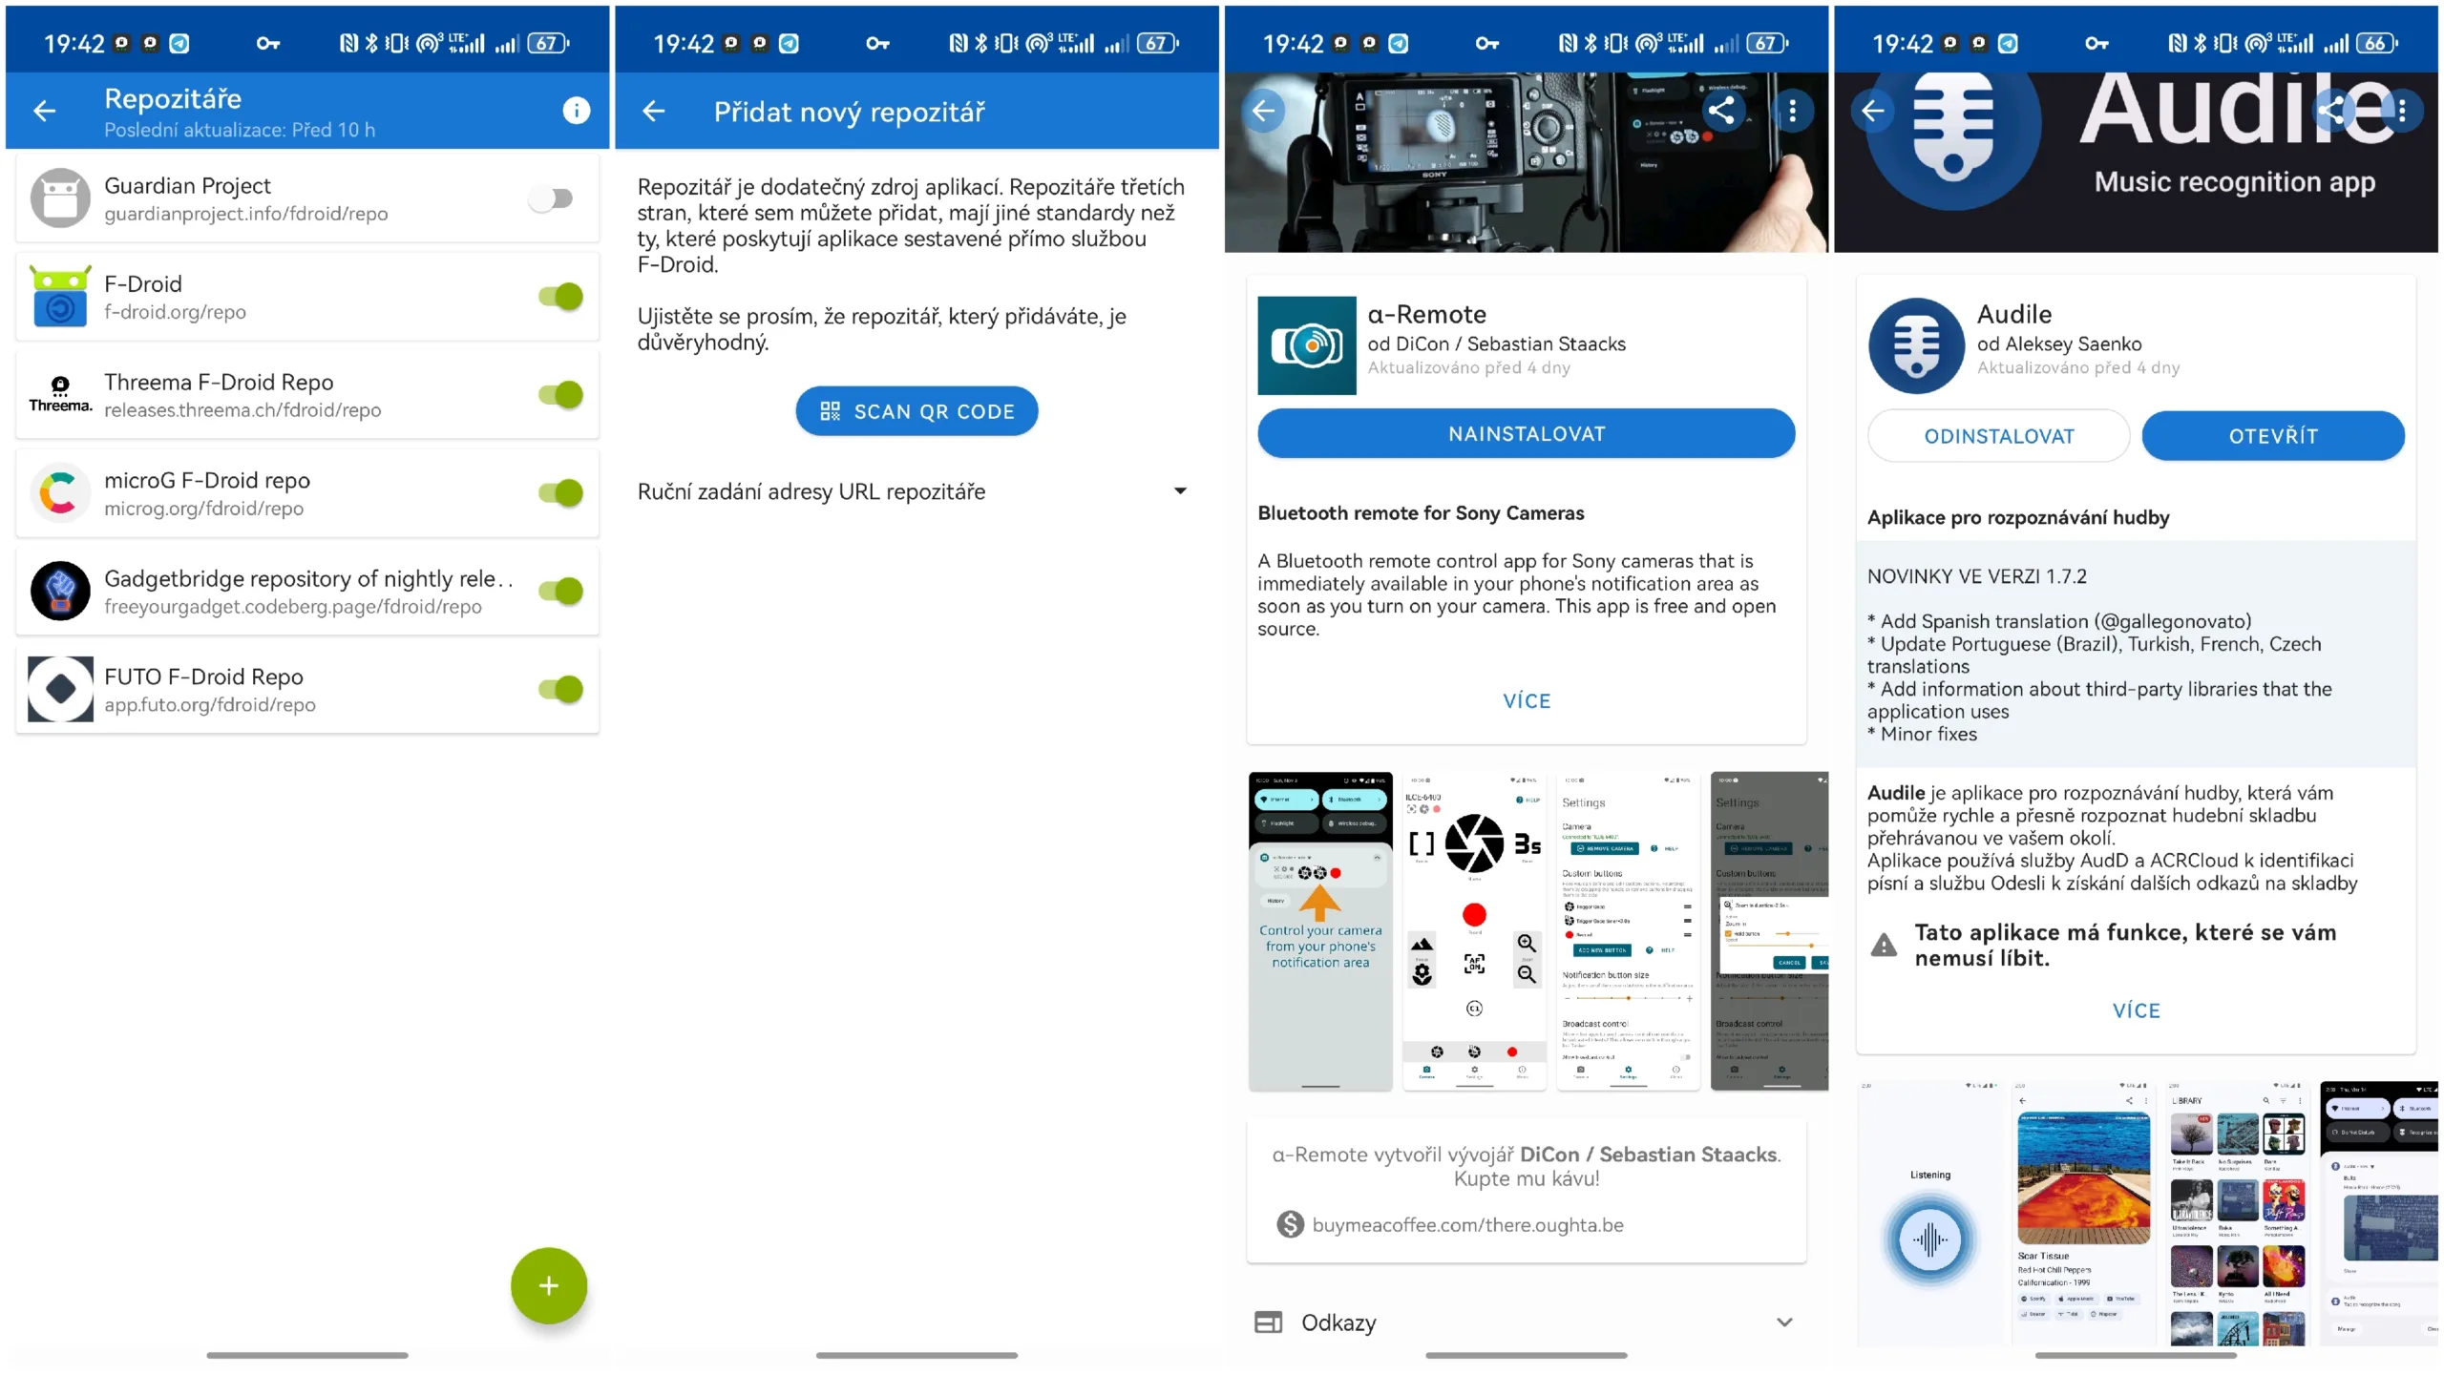Select Guardian Project repository name text
This screenshot has height=1374, width=2444.
point(187,185)
